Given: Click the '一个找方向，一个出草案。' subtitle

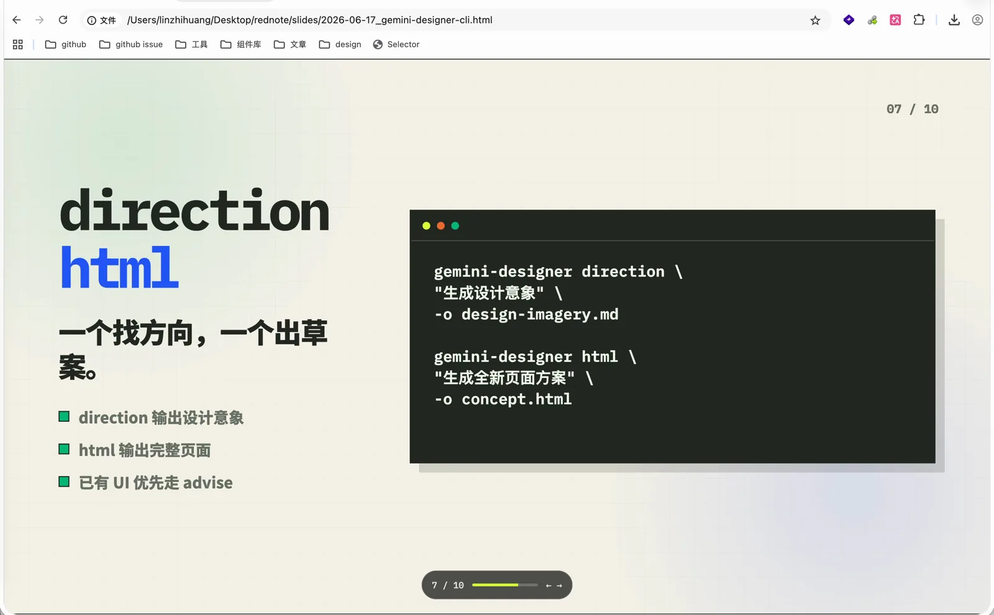Looking at the screenshot, I should coord(193,350).
